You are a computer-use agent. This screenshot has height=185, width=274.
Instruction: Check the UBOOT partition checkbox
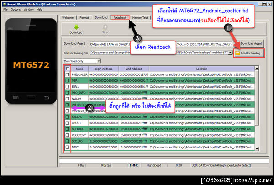[x=67, y=123]
